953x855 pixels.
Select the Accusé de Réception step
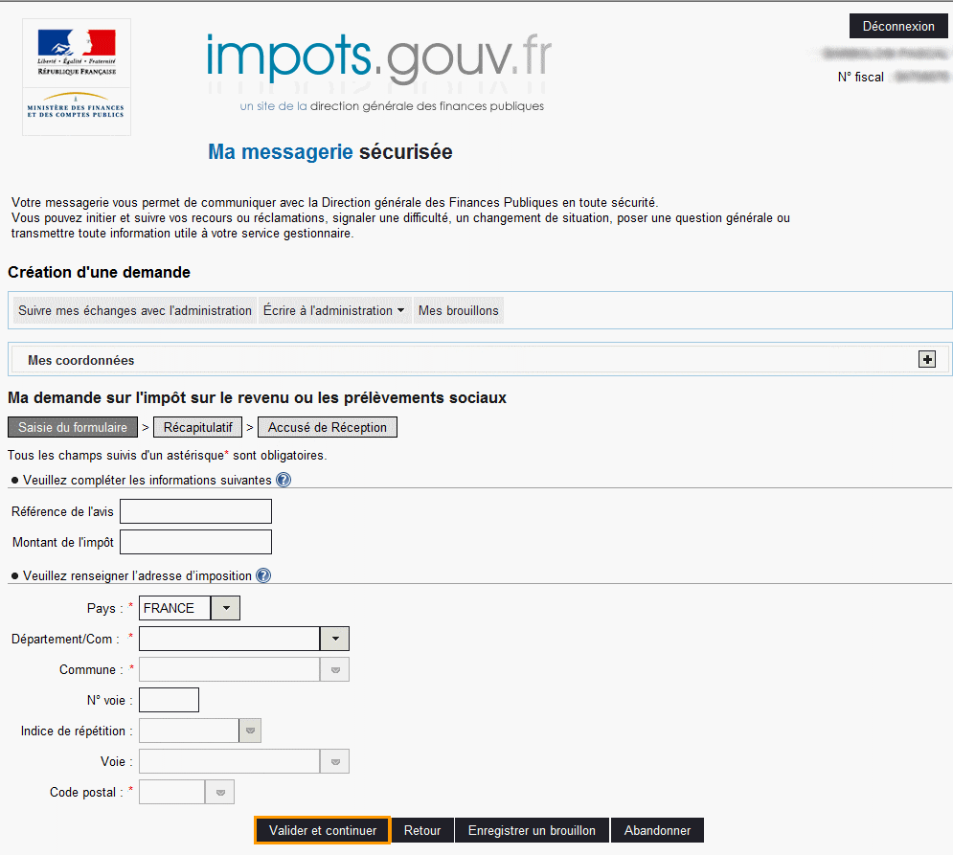[328, 427]
